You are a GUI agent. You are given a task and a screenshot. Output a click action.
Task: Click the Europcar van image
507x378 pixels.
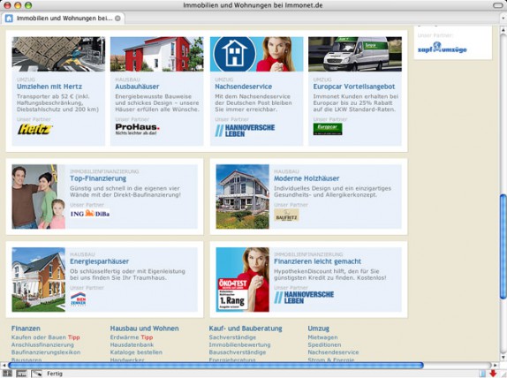tap(355, 54)
